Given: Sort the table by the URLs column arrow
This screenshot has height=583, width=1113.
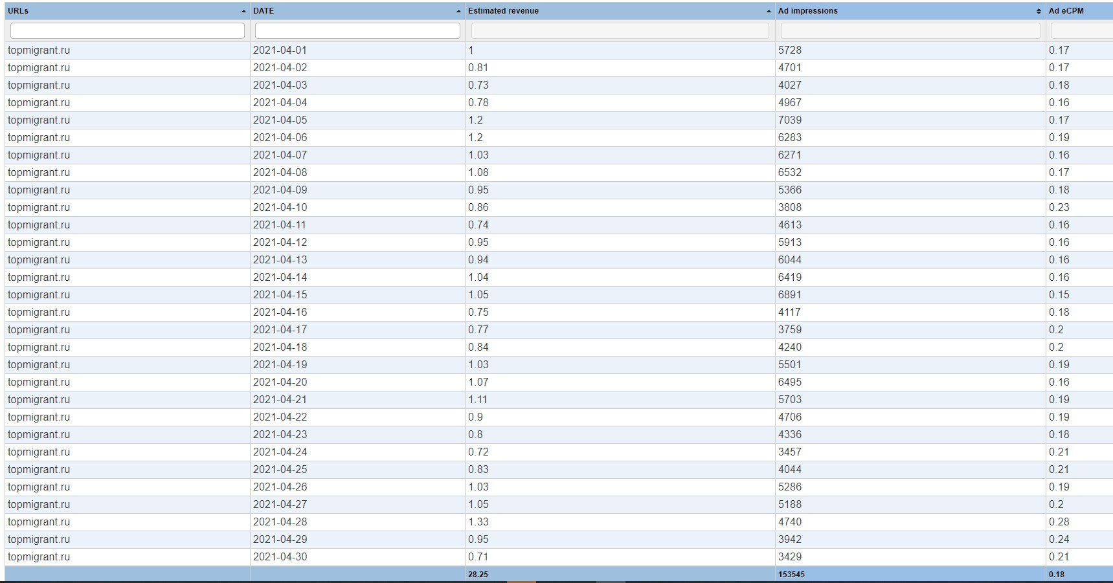Looking at the screenshot, I should click(243, 11).
